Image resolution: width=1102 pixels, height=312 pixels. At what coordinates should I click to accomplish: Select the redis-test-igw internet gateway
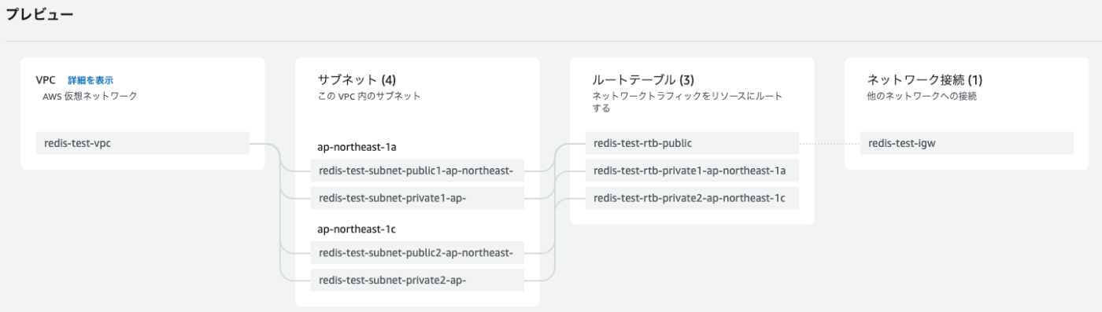pos(967,143)
